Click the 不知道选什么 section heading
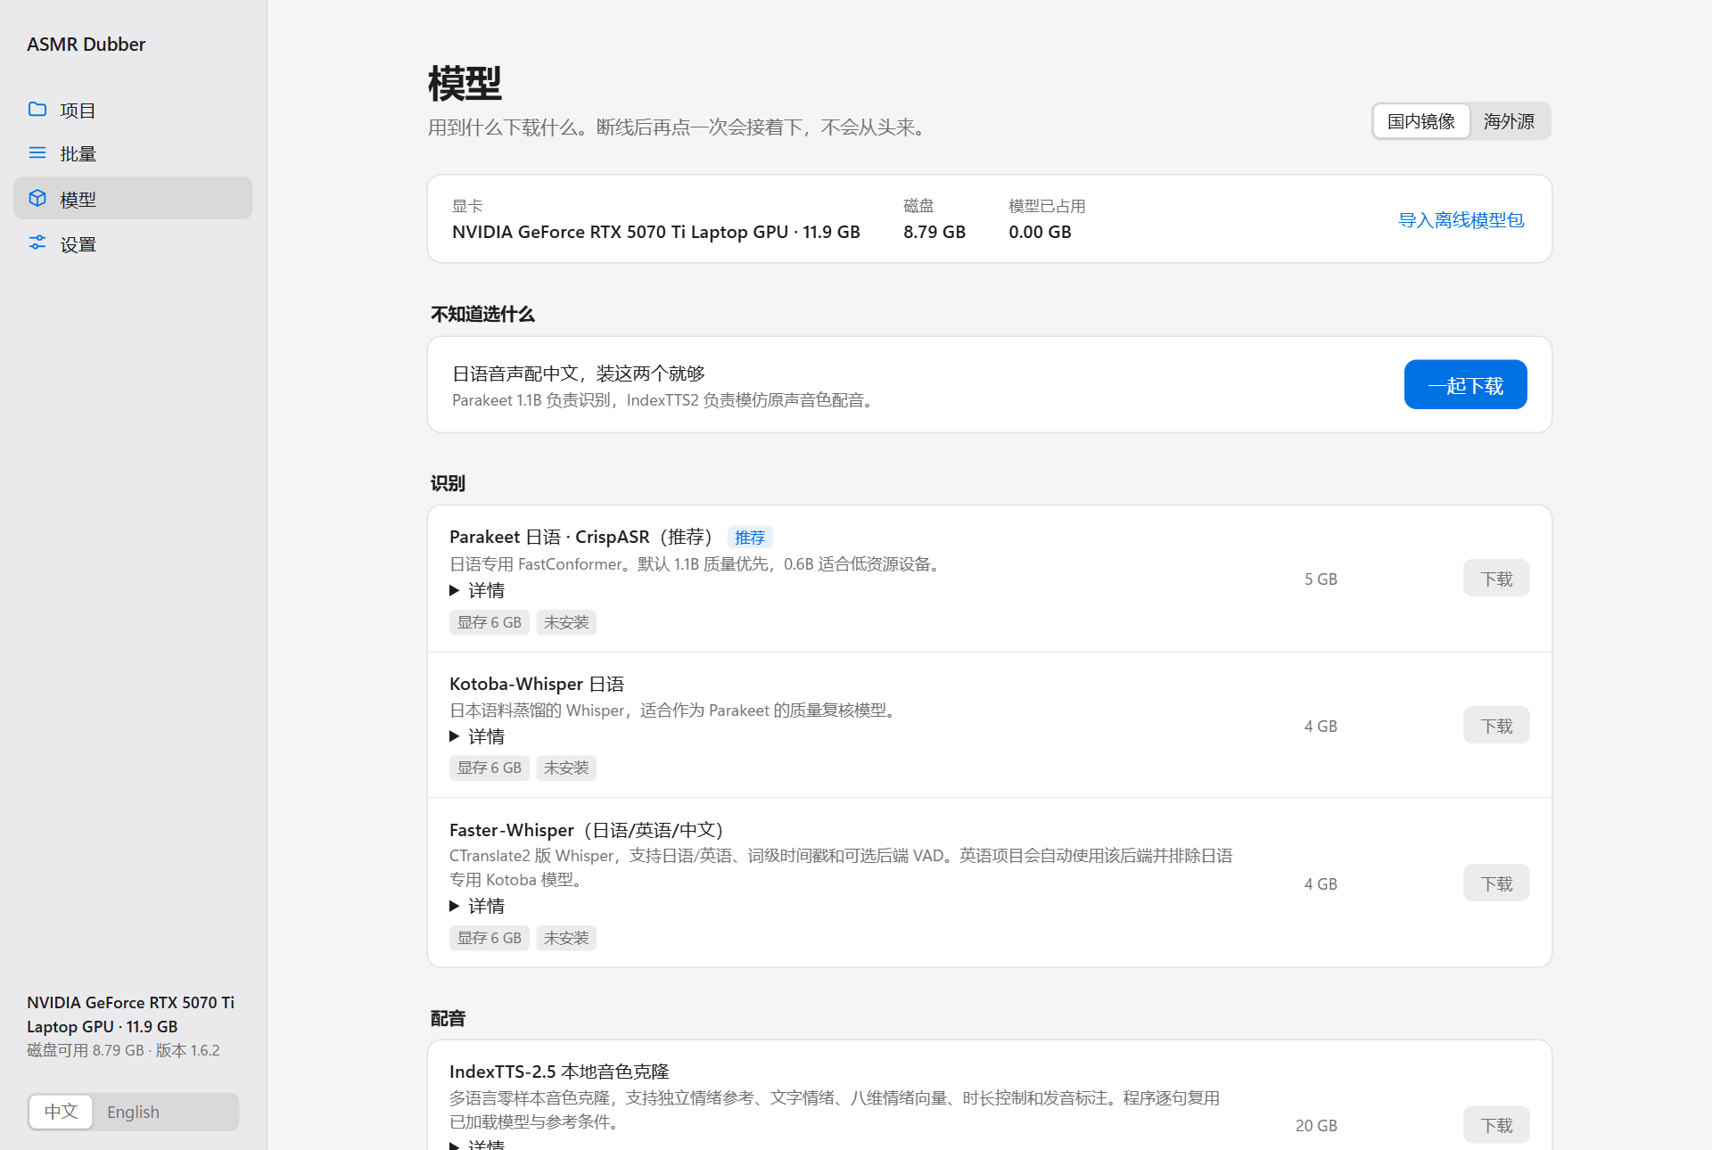 pyautogui.click(x=482, y=314)
